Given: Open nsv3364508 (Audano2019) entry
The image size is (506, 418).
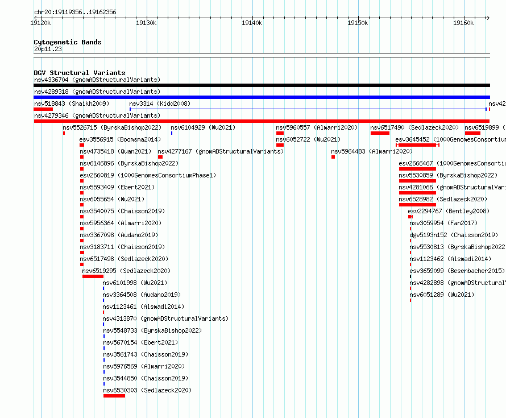Looking at the screenshot, I should pos(142,295).
